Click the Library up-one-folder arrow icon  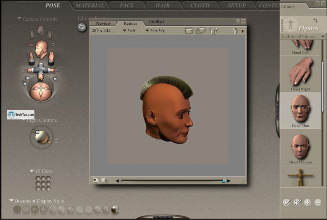[x=315, y=20]
